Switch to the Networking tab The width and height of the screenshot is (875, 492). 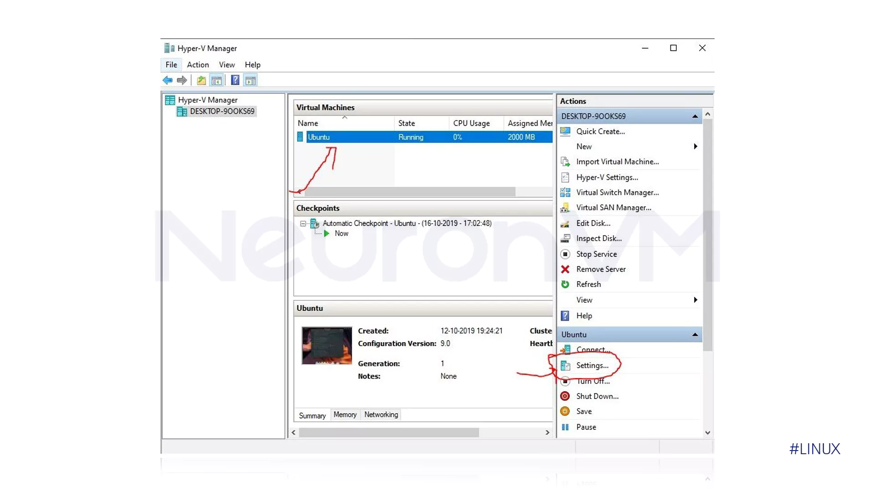point(381,415)
